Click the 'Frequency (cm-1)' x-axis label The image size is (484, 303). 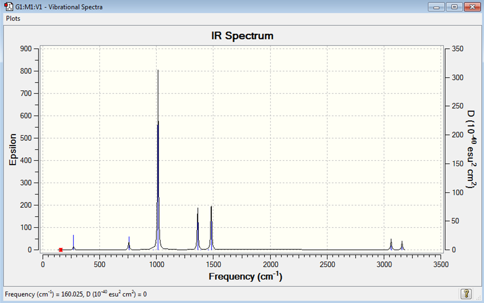[245, 277]
